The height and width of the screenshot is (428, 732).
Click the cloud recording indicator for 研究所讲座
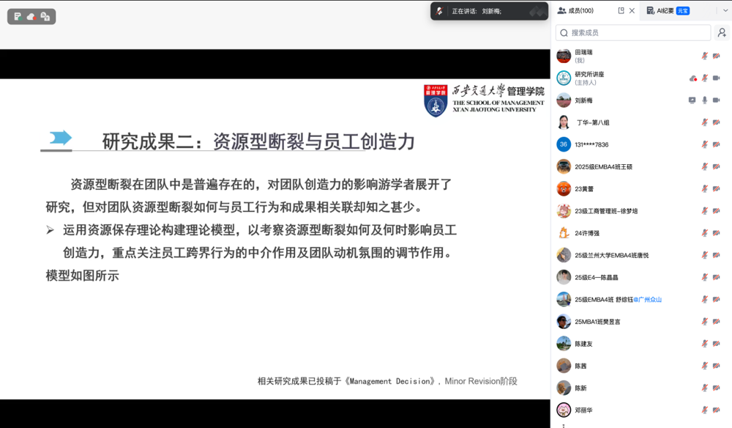693,78
